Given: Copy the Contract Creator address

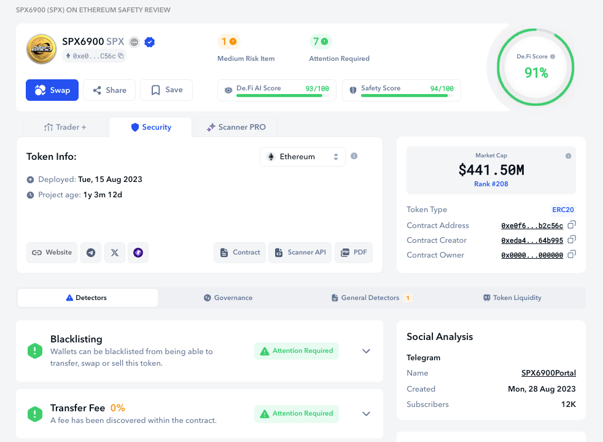Looking at the screenshot, I should click(x=572, y=240).
